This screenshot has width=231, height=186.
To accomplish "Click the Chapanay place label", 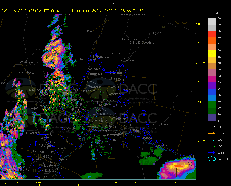I will (x=109, y=100).
